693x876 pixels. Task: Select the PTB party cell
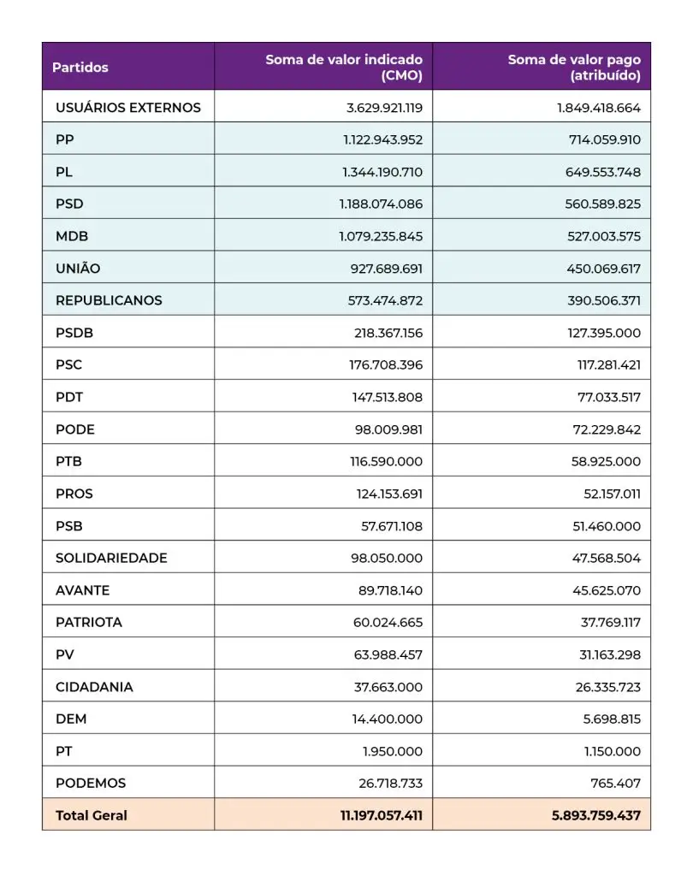pyautogui.click(x=68, y=461)
